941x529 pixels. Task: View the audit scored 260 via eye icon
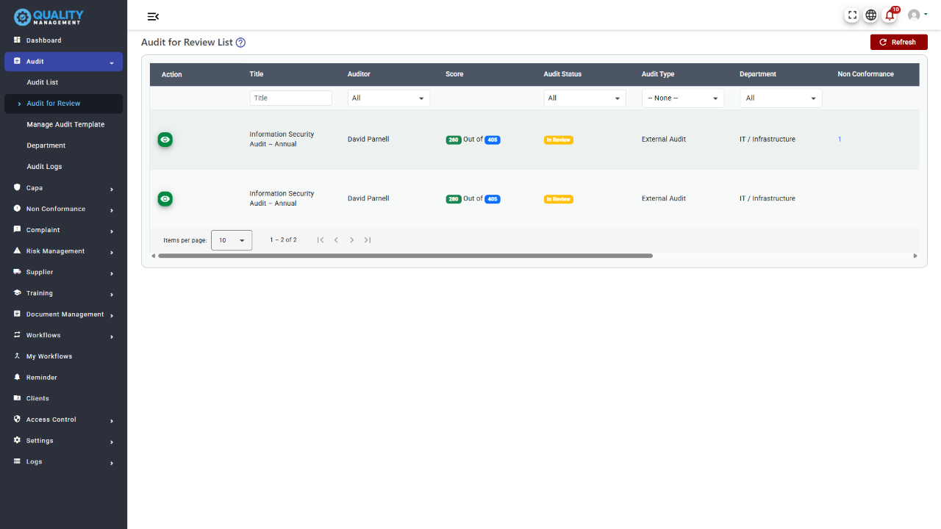(x=165, y=140)
